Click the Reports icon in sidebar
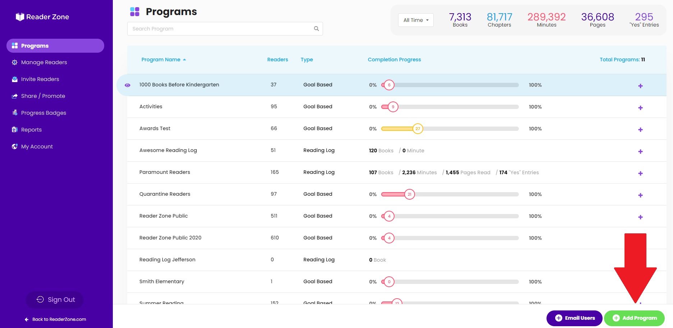673x328 pixels. coord(15,130)
